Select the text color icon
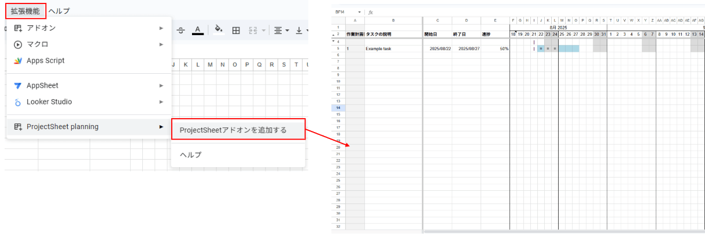The width and height of the screenshot is (705, 234). pos(198,31)
